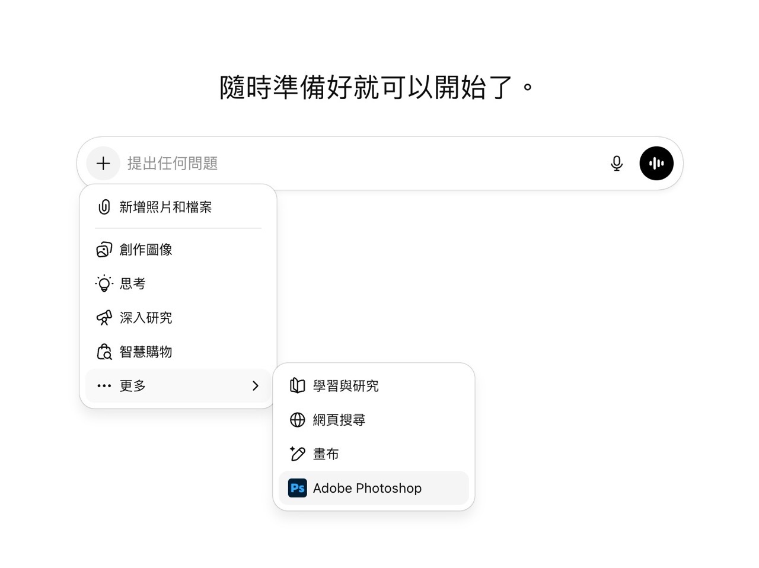Click the Adobe Photoshop Ps icon
The image size is (759, 568).
[x=297, y=487]
